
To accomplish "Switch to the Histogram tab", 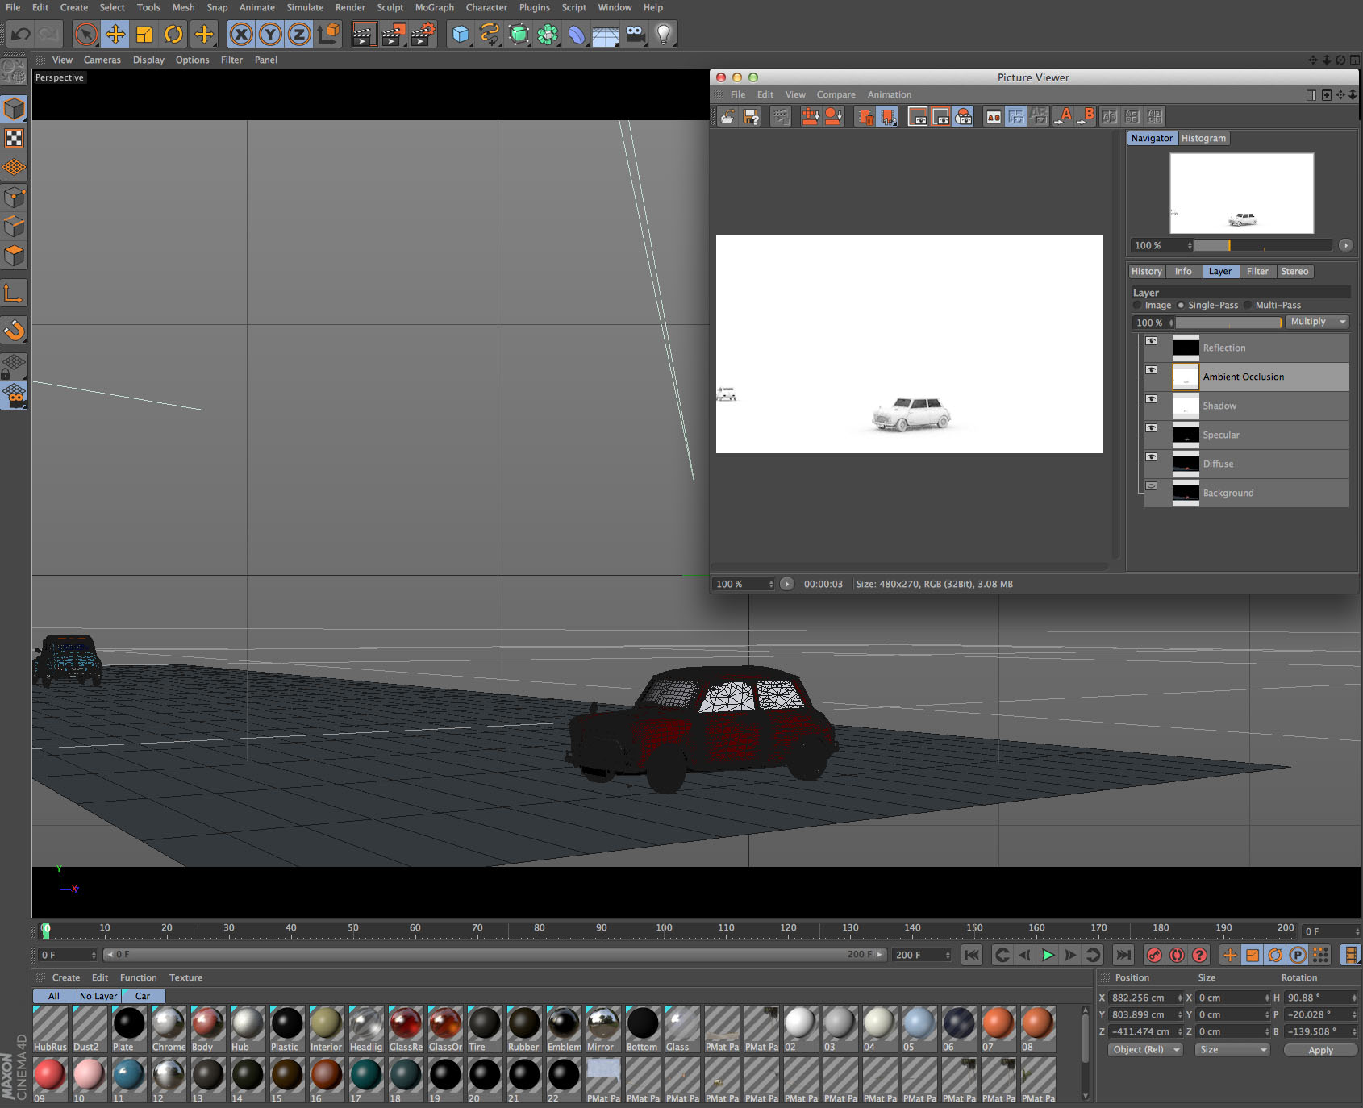I will (1203, 139).
